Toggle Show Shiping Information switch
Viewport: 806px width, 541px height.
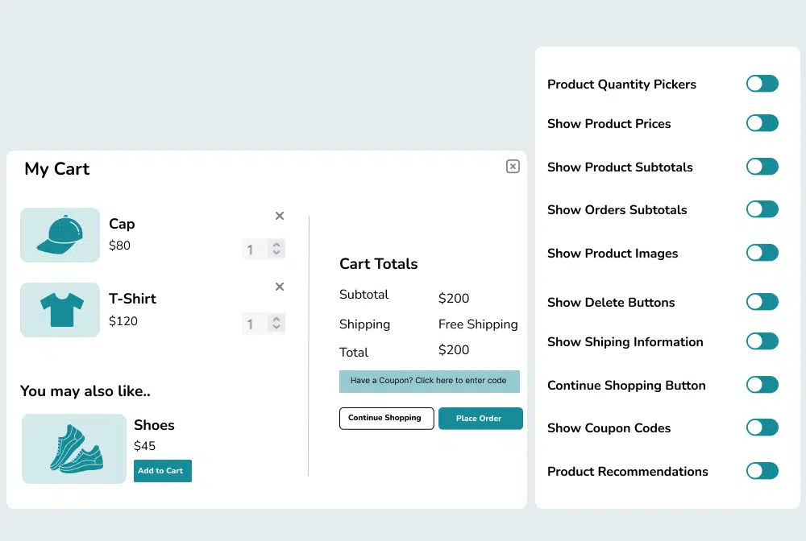(762, 341)
